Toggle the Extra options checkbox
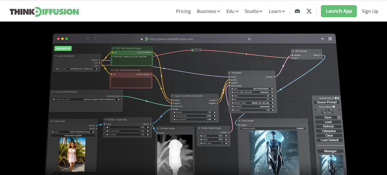 click(334, 107)
